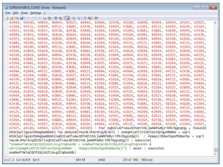The height and width of the screenshot is (167, 223).
Task: Open the ? help menu
Action: [45, 13]
